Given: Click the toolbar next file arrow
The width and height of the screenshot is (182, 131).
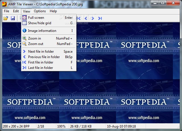Looking at the screenshot, I should (x=93, y=18).
